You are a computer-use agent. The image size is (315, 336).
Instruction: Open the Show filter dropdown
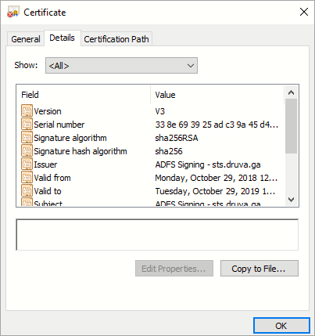[121, 66]
